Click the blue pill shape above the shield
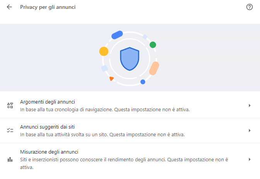Viewport: 260px width, 179px height. tap(117, 35)
